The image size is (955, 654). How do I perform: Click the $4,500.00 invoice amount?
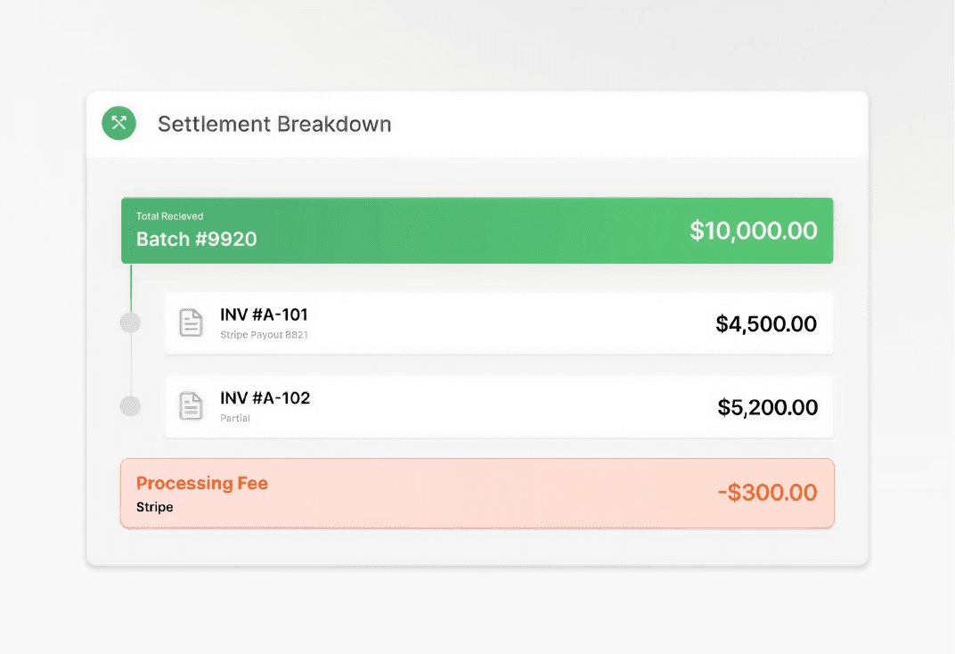[766, 323]
